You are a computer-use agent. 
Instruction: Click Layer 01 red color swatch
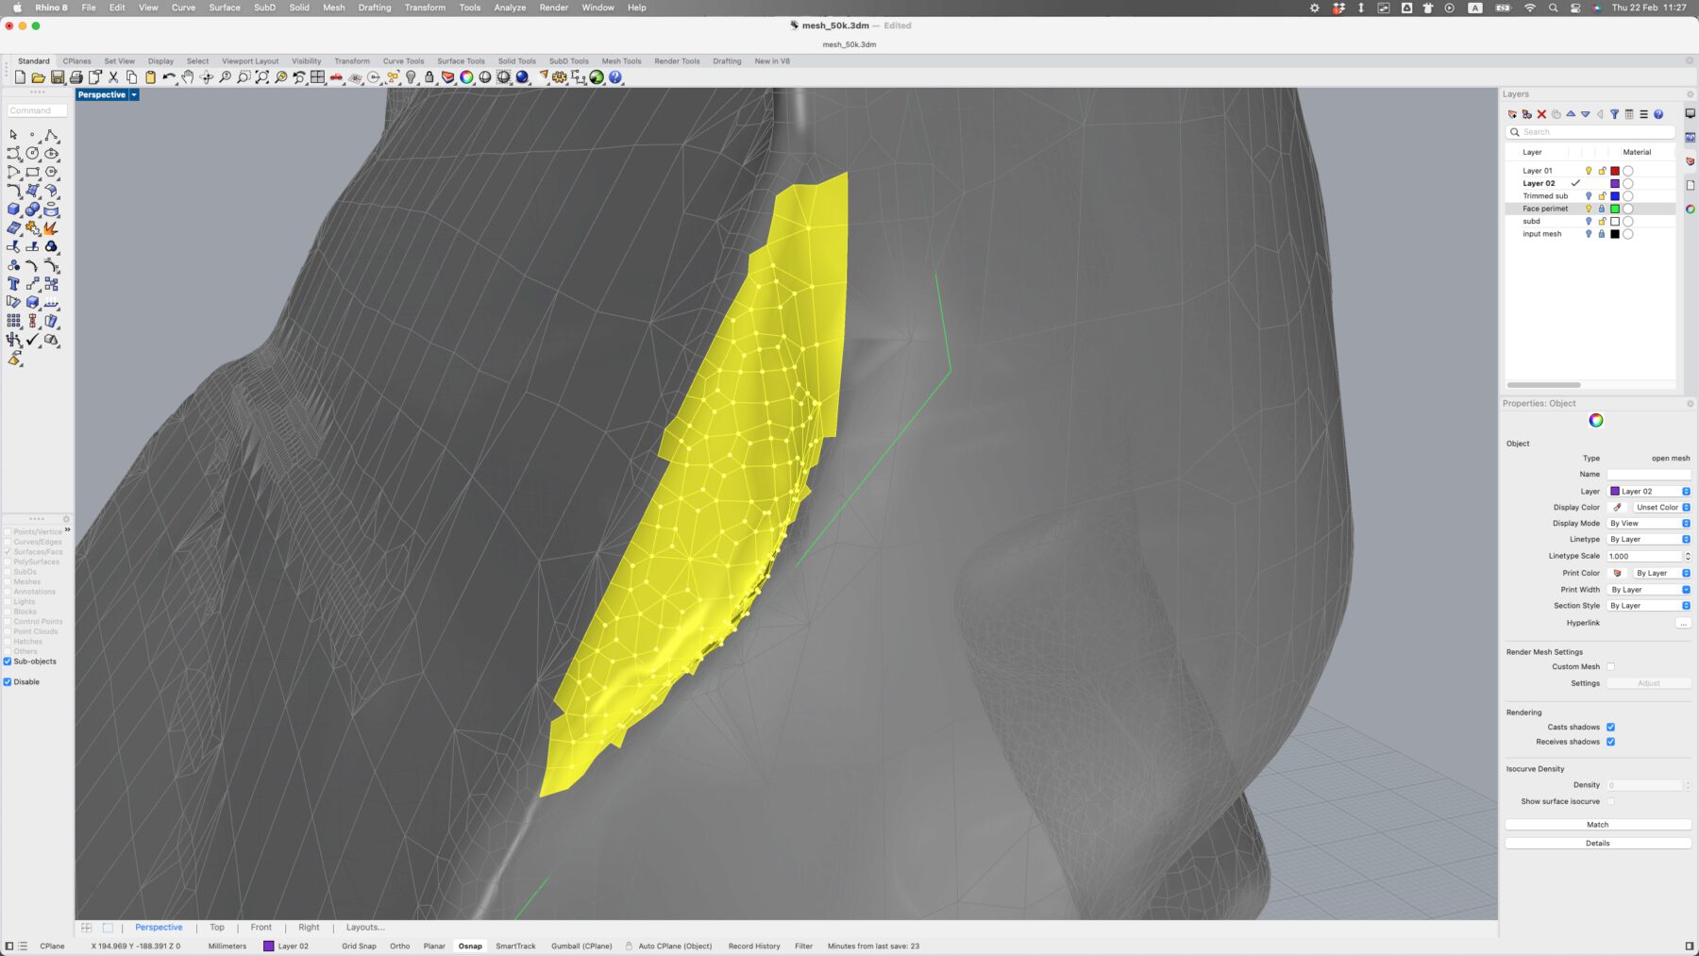click(1615, 171)
